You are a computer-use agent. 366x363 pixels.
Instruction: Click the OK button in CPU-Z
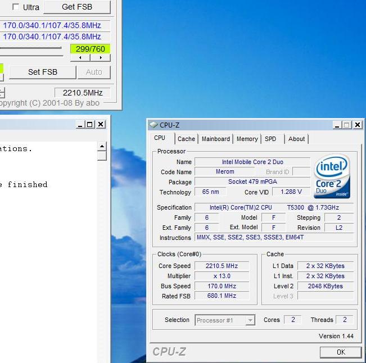341,352
